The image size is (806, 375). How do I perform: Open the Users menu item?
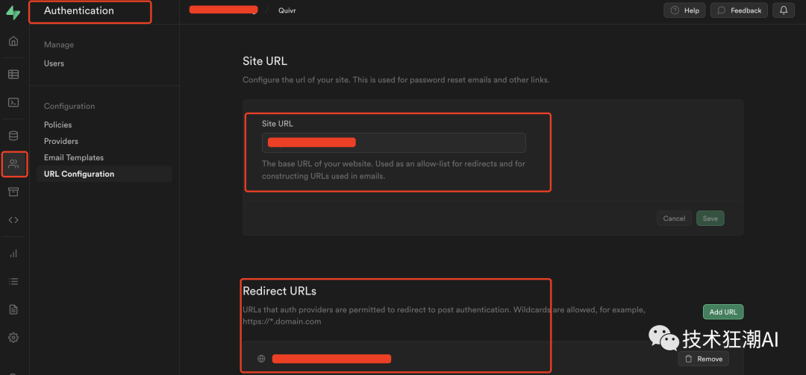point(54,63)
